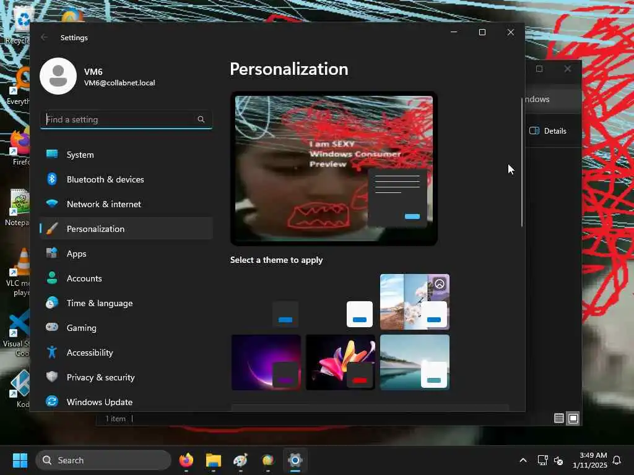The width and height of the screenshot is (634, 475).
Task: Open network status in the system tray
Action: pos(542,460)
